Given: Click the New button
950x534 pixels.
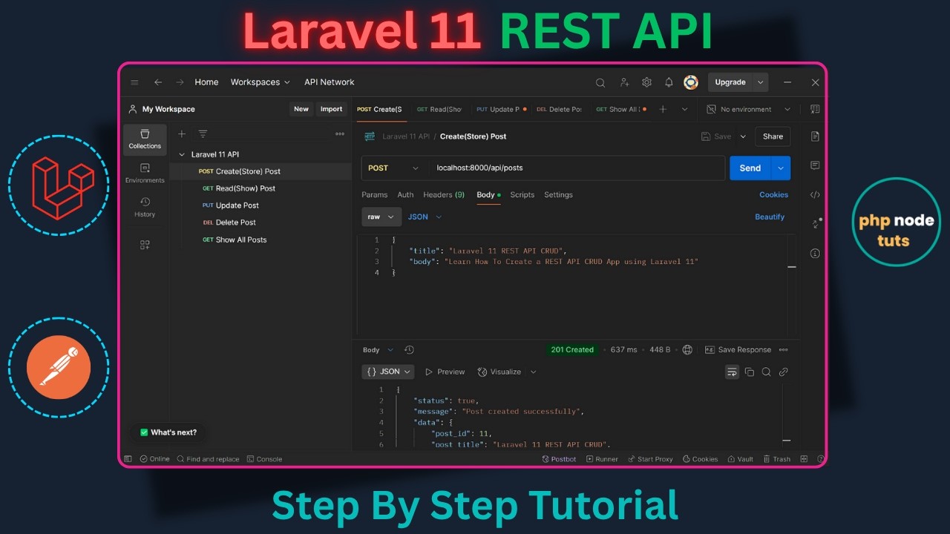Looking at the screenshot, I should point(301,109).
